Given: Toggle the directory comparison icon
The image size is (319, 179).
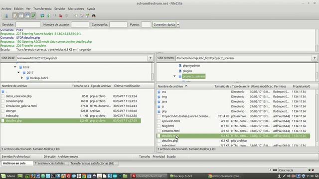Looking at the screenshot, I should 82,15.
